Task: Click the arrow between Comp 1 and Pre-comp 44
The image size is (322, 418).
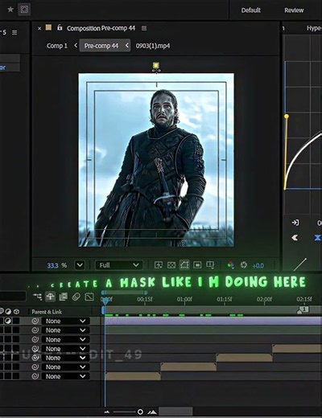Action: [76, 45]
